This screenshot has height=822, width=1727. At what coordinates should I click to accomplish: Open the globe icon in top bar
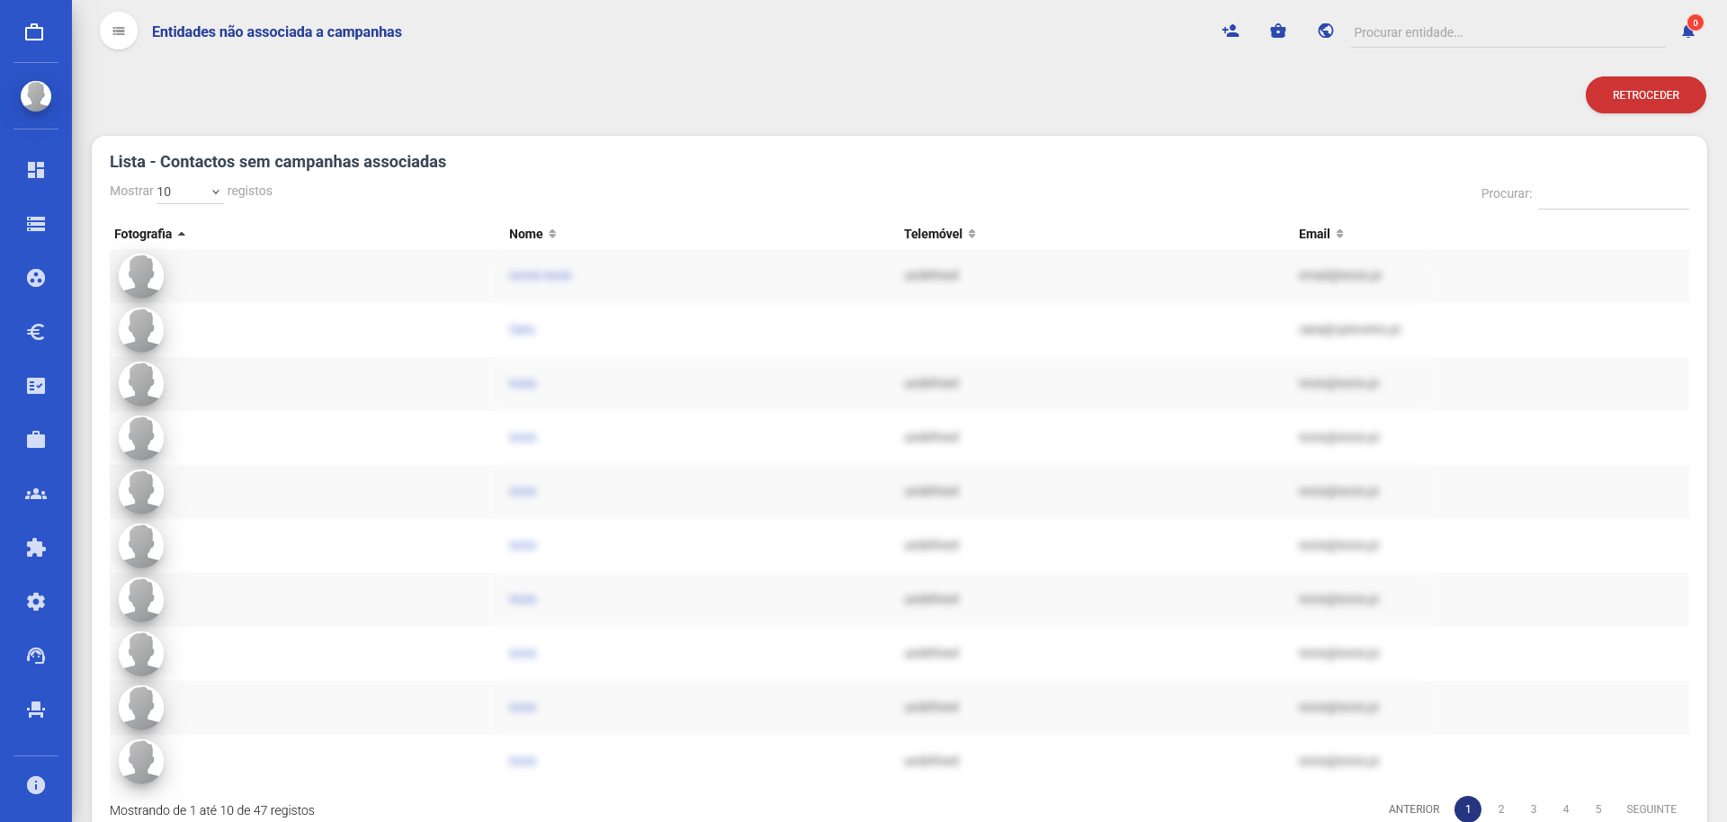coord(1326,31)
